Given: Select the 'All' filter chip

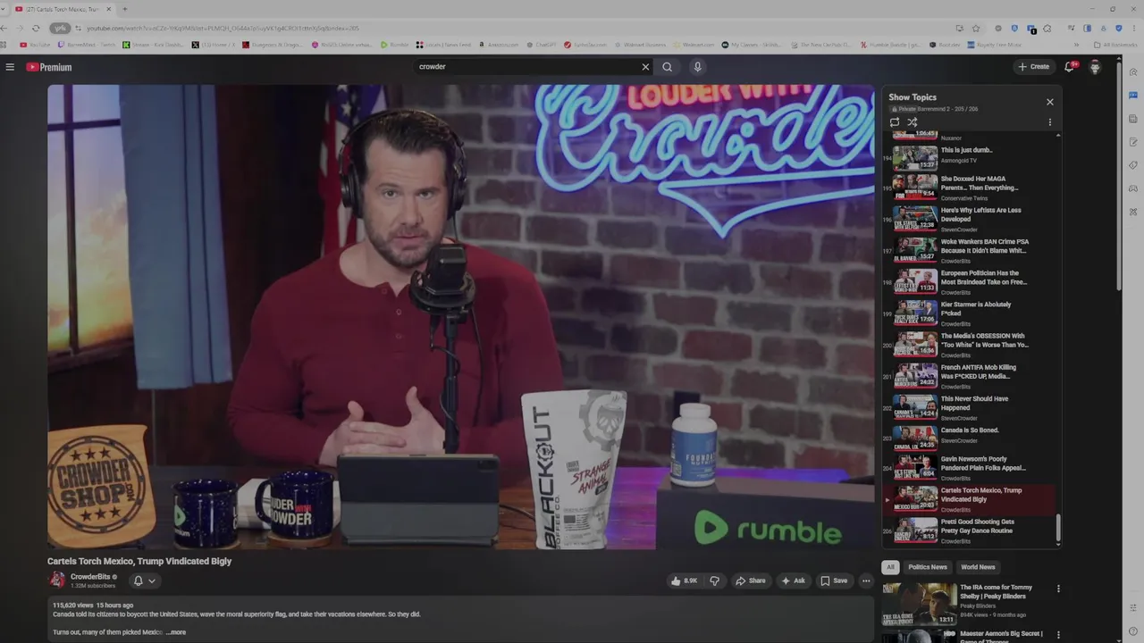Looking at the screenshot, I should 890,567.
